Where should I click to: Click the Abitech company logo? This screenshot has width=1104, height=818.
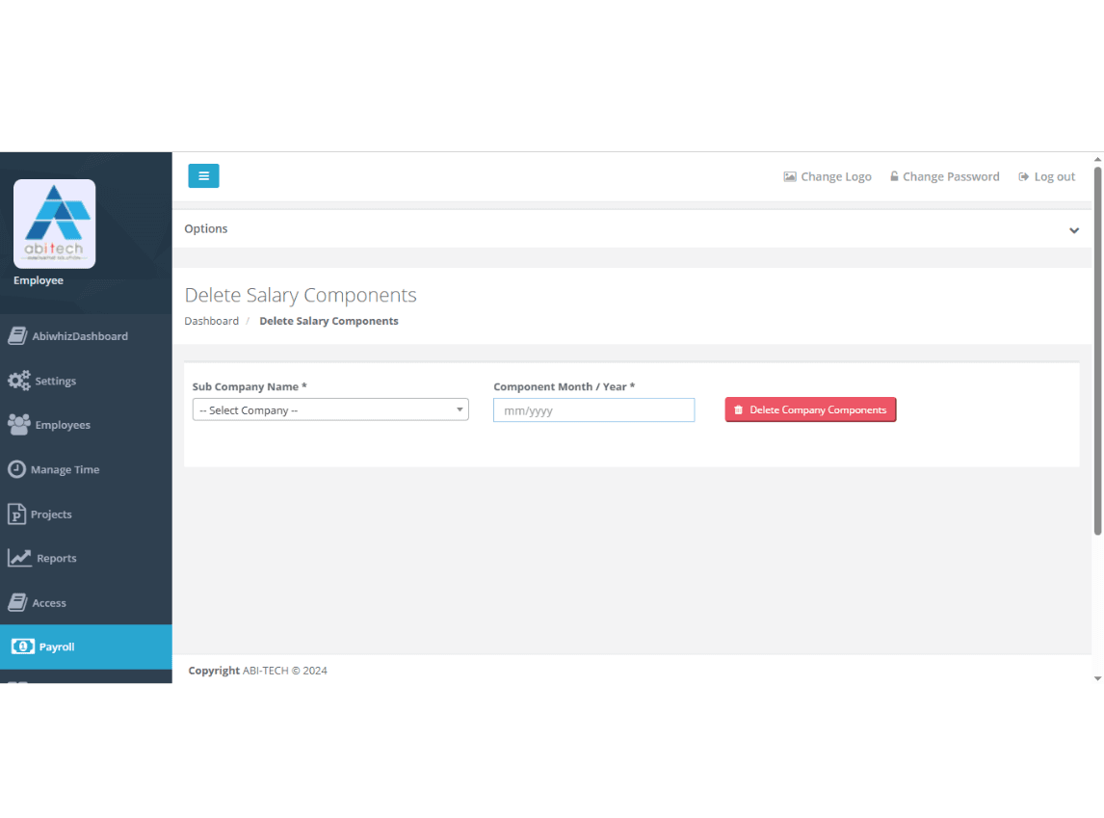tap(54, 224)
